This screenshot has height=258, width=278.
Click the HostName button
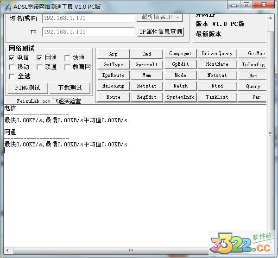[217, 64]
